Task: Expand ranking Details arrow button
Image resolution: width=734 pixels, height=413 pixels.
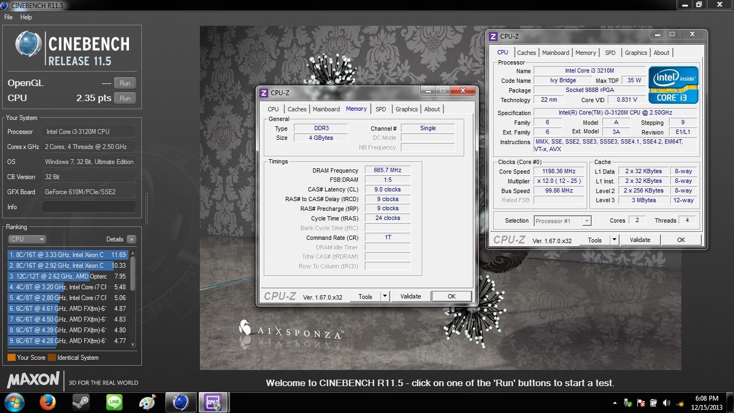Action: (x=132, y=239)
